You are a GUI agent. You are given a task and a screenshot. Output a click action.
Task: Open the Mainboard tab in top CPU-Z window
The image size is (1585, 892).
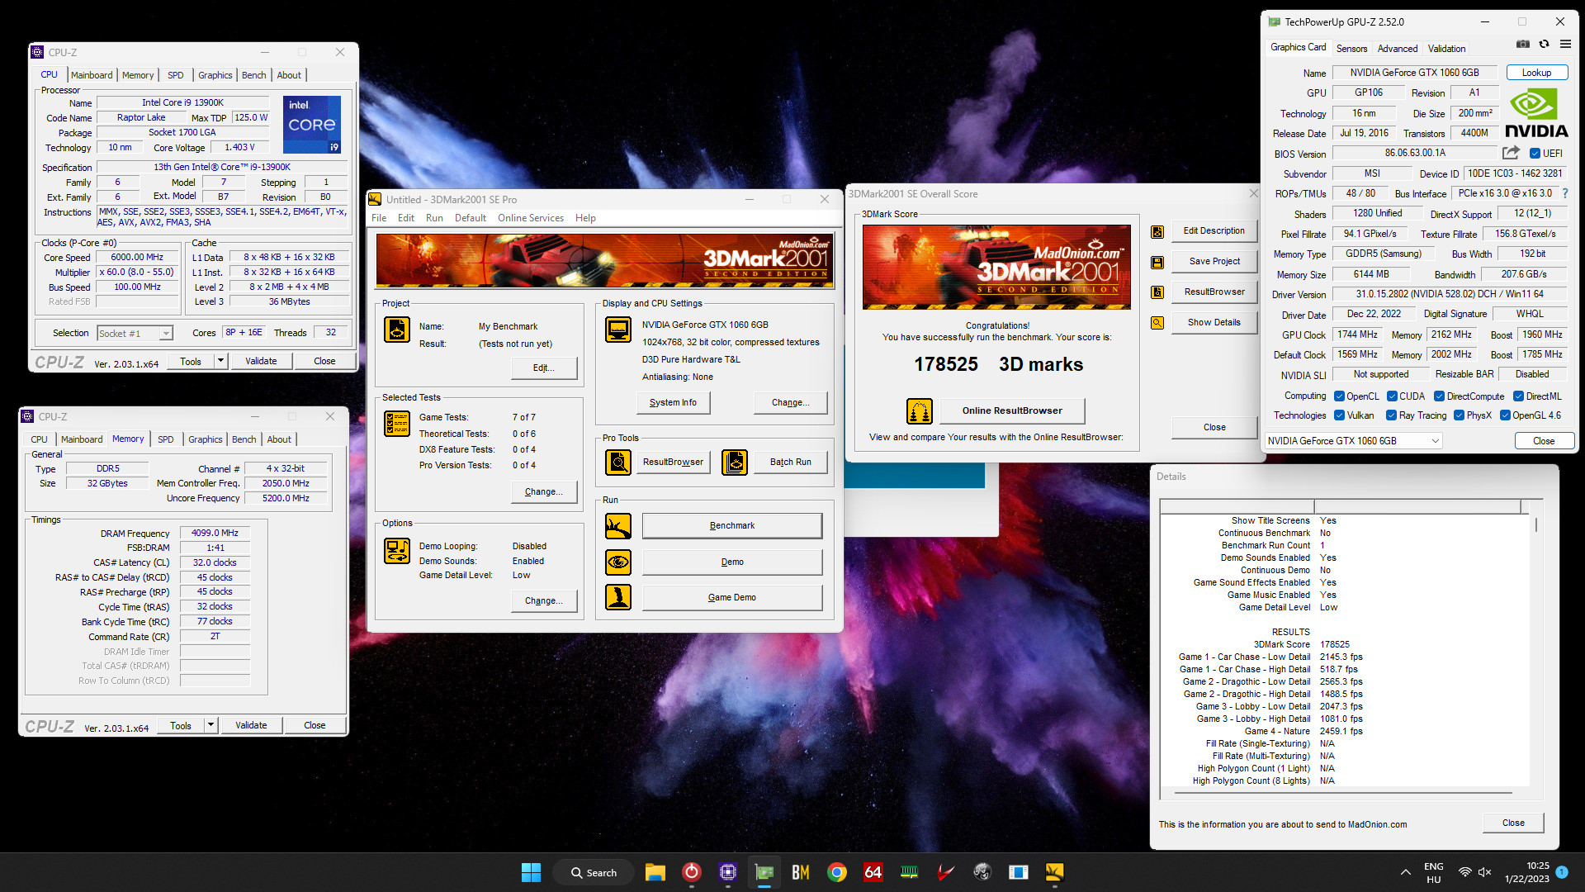92,75
